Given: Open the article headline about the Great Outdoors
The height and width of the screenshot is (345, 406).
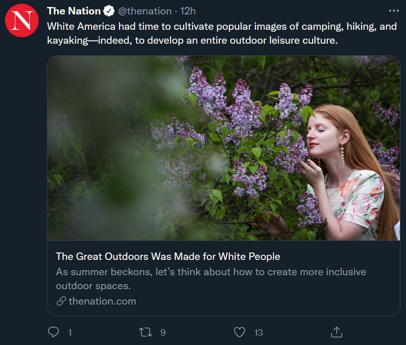Looking at the screenshot, I should coord(167,256).
